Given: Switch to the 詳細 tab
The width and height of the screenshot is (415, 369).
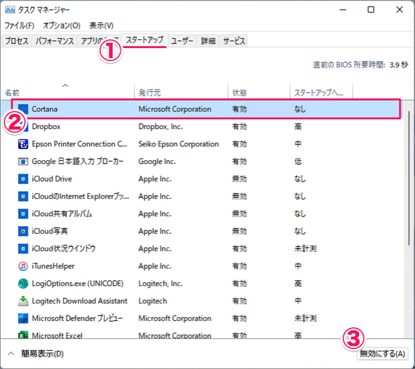Looking at the screenshot, I should tap(208, 41).
